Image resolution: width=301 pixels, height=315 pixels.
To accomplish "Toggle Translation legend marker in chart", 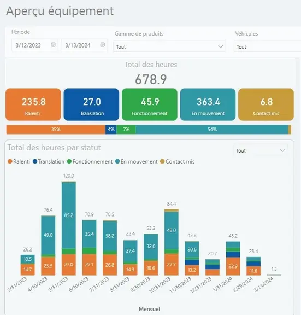I will click(35, 161).
